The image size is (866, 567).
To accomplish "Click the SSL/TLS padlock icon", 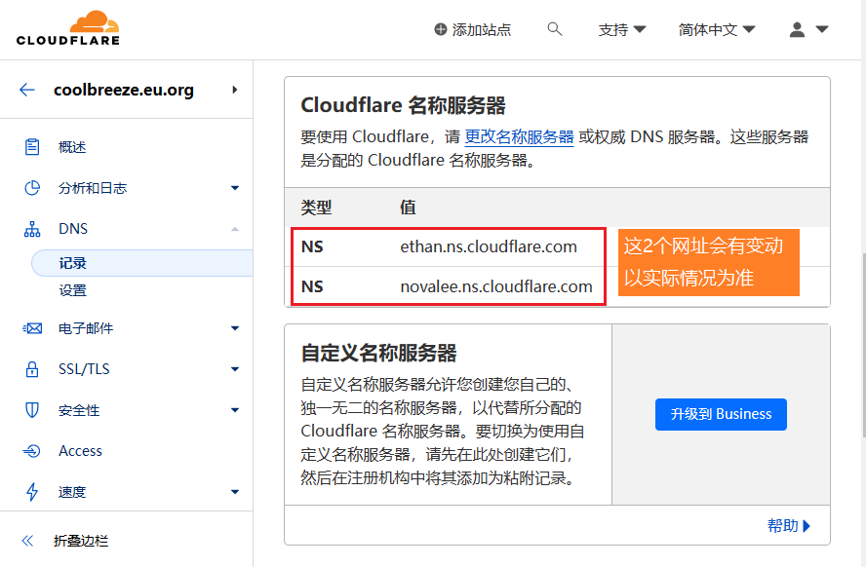I will tap(32, 369).
